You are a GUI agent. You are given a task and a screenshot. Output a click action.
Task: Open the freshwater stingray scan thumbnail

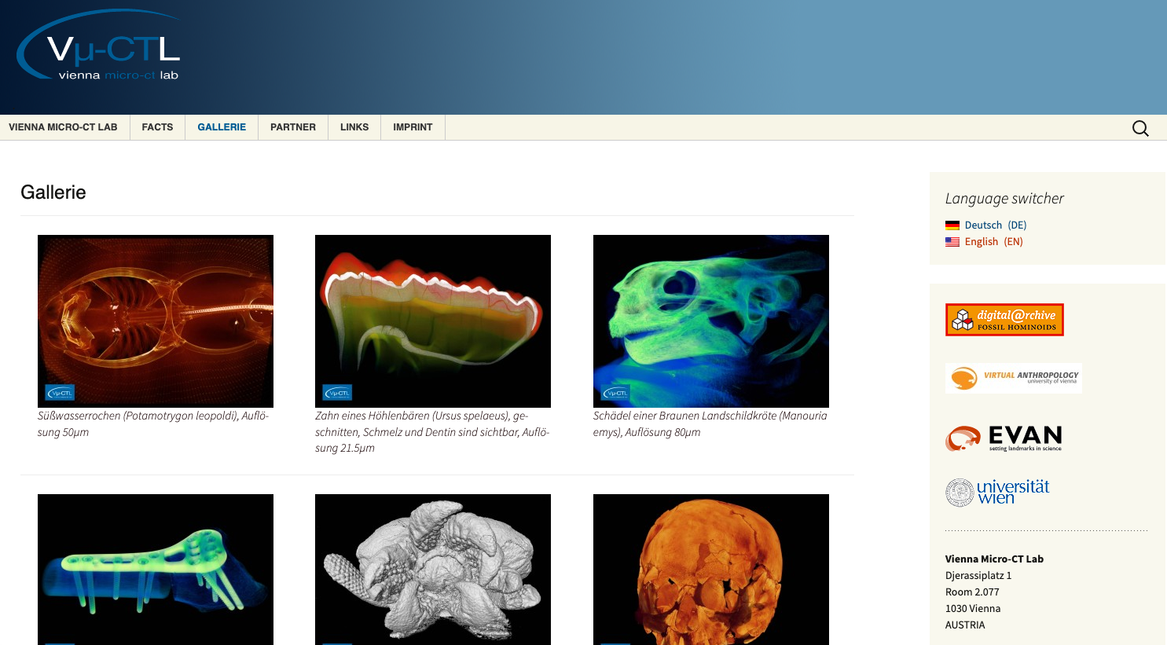(156, 321)
